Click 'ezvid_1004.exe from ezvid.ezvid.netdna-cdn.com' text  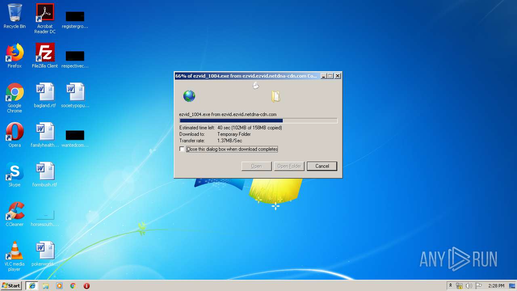[x=228, y=114]
